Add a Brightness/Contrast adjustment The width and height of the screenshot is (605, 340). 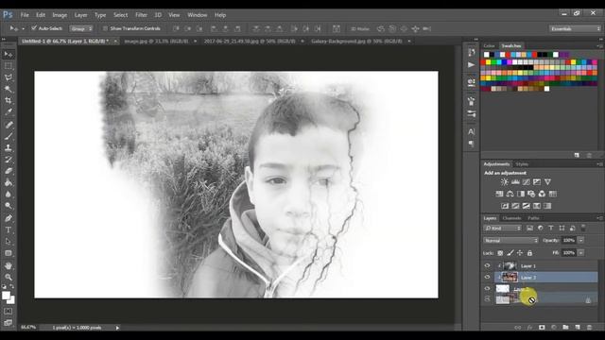pyautogui.click(x=504, y=182)
